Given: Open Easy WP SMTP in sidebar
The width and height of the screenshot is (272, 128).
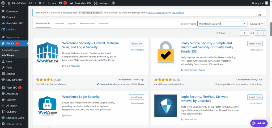Looking at the screenshot, I should (x=14, y=80).
